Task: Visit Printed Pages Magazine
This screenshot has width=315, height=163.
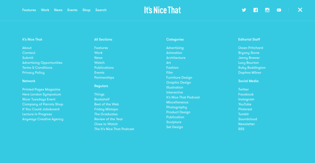Action: pyautogui.click(x=41, y=90)
